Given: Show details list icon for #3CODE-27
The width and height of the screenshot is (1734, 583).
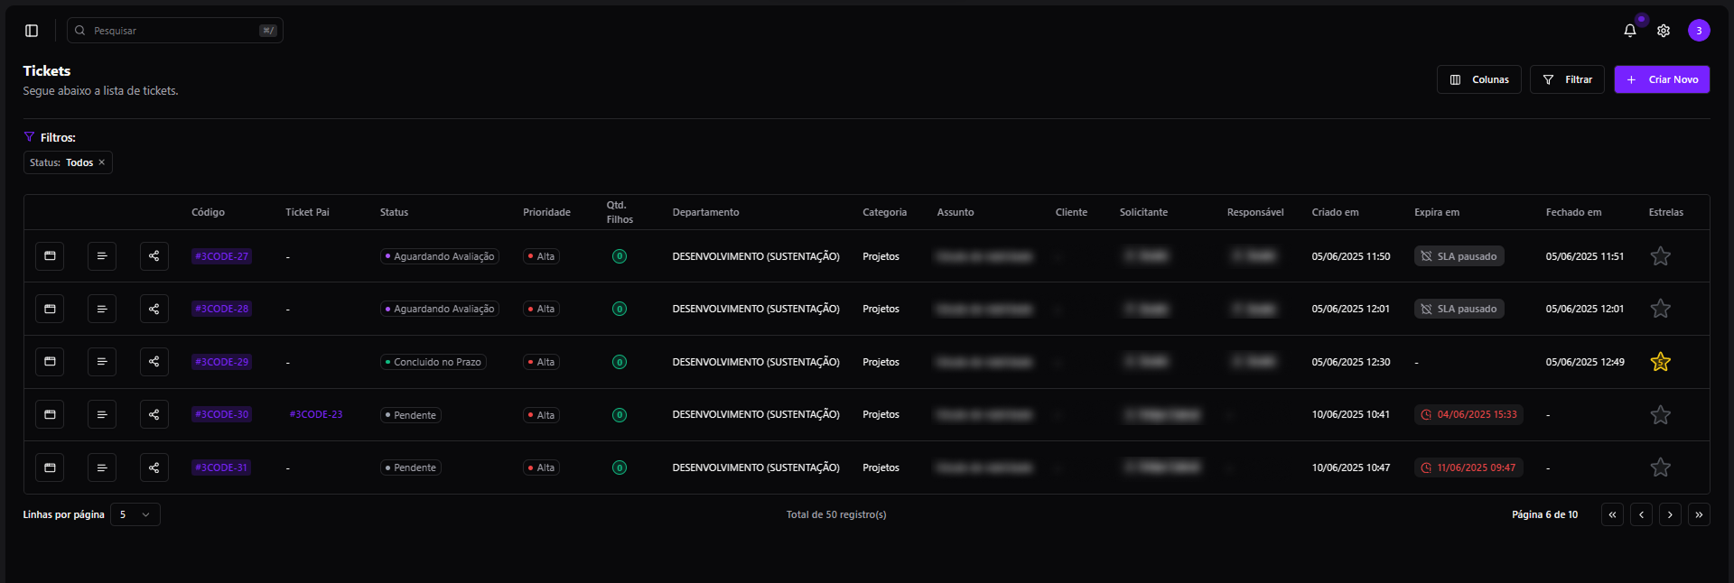Looking at the screenshot, I should [102, 256].
